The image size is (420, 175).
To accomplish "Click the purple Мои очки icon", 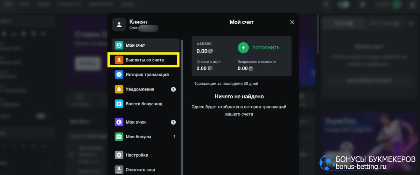I will 119,122.
